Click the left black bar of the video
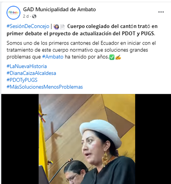The image size is (171, 184). point(20,139)
